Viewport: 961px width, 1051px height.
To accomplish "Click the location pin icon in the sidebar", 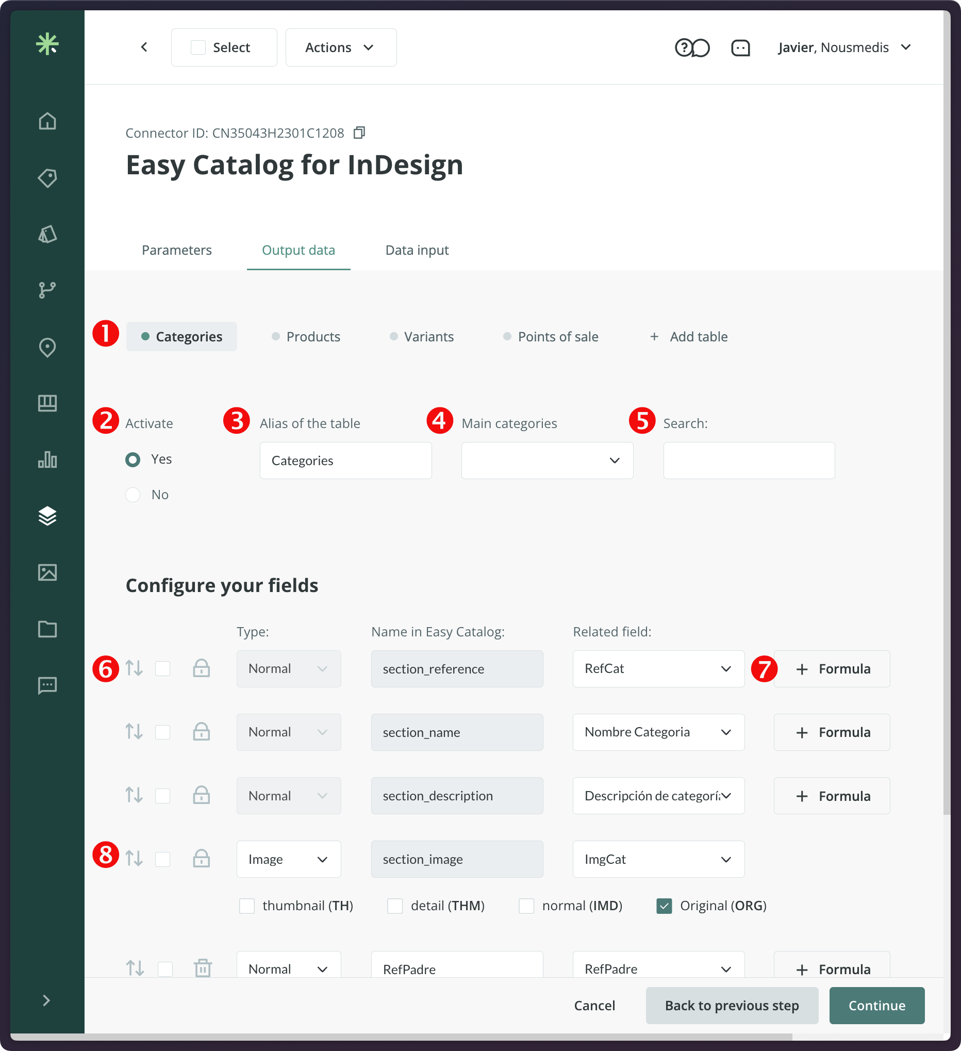I will point(47,347).
